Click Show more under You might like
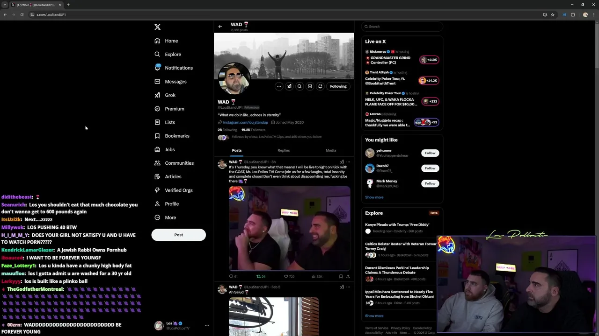The width and height of the screenshot is (599, 336). click(x=374, y=197)
